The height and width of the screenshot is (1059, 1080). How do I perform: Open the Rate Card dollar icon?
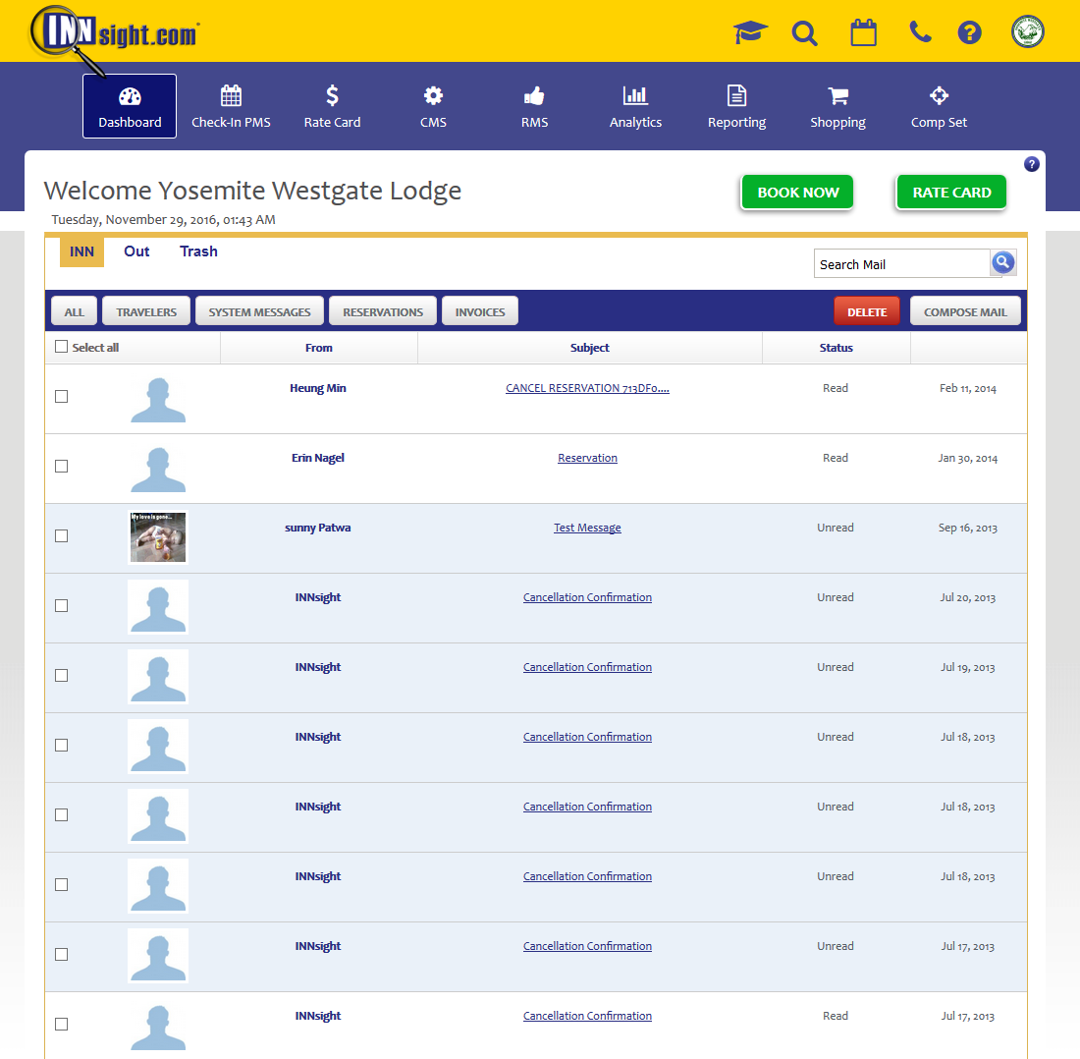click(332, 106)
